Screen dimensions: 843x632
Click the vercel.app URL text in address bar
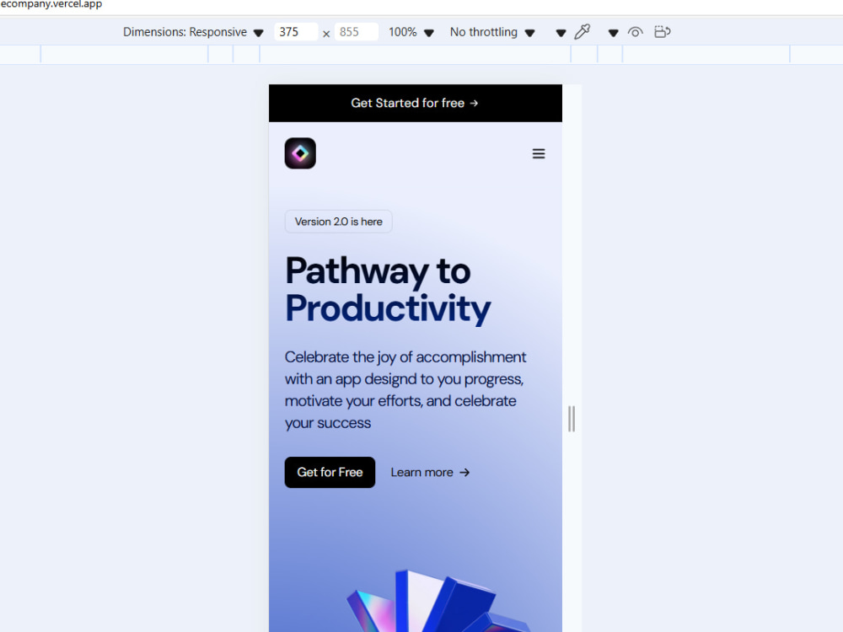pyautogui.click(x=51, y=4)
